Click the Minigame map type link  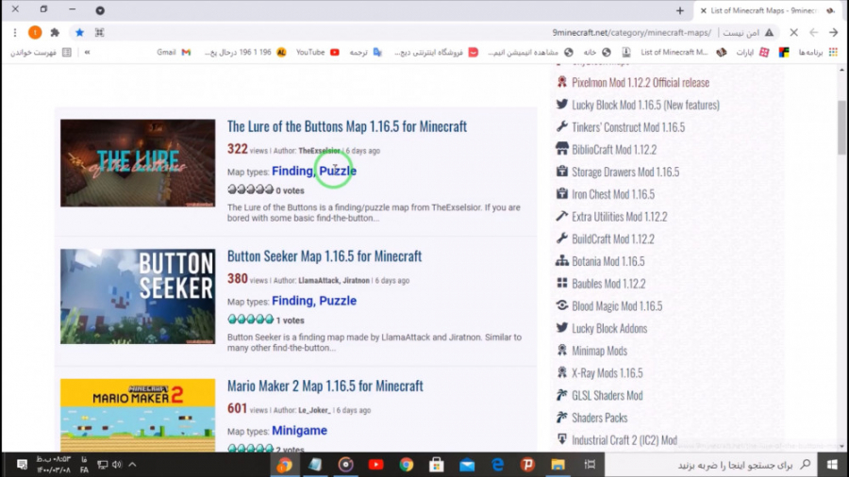click(299, 431)
